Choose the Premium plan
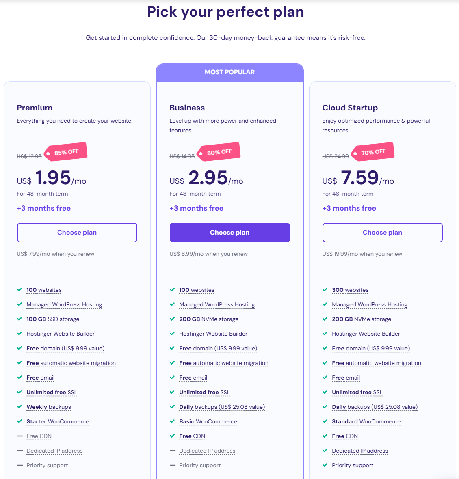The image size is (459, 479). tap(77, 233)
